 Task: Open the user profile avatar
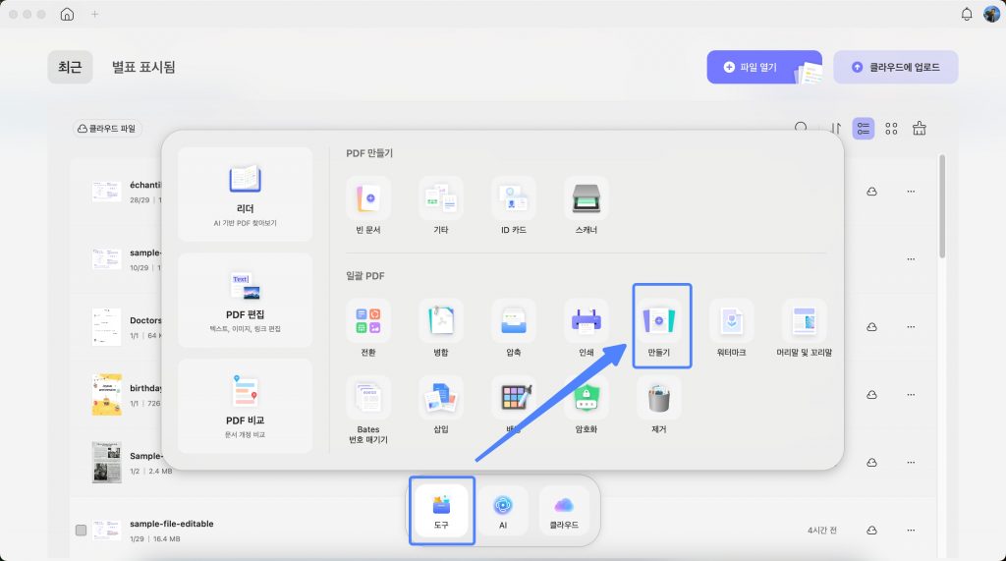[x=991, y=14]
